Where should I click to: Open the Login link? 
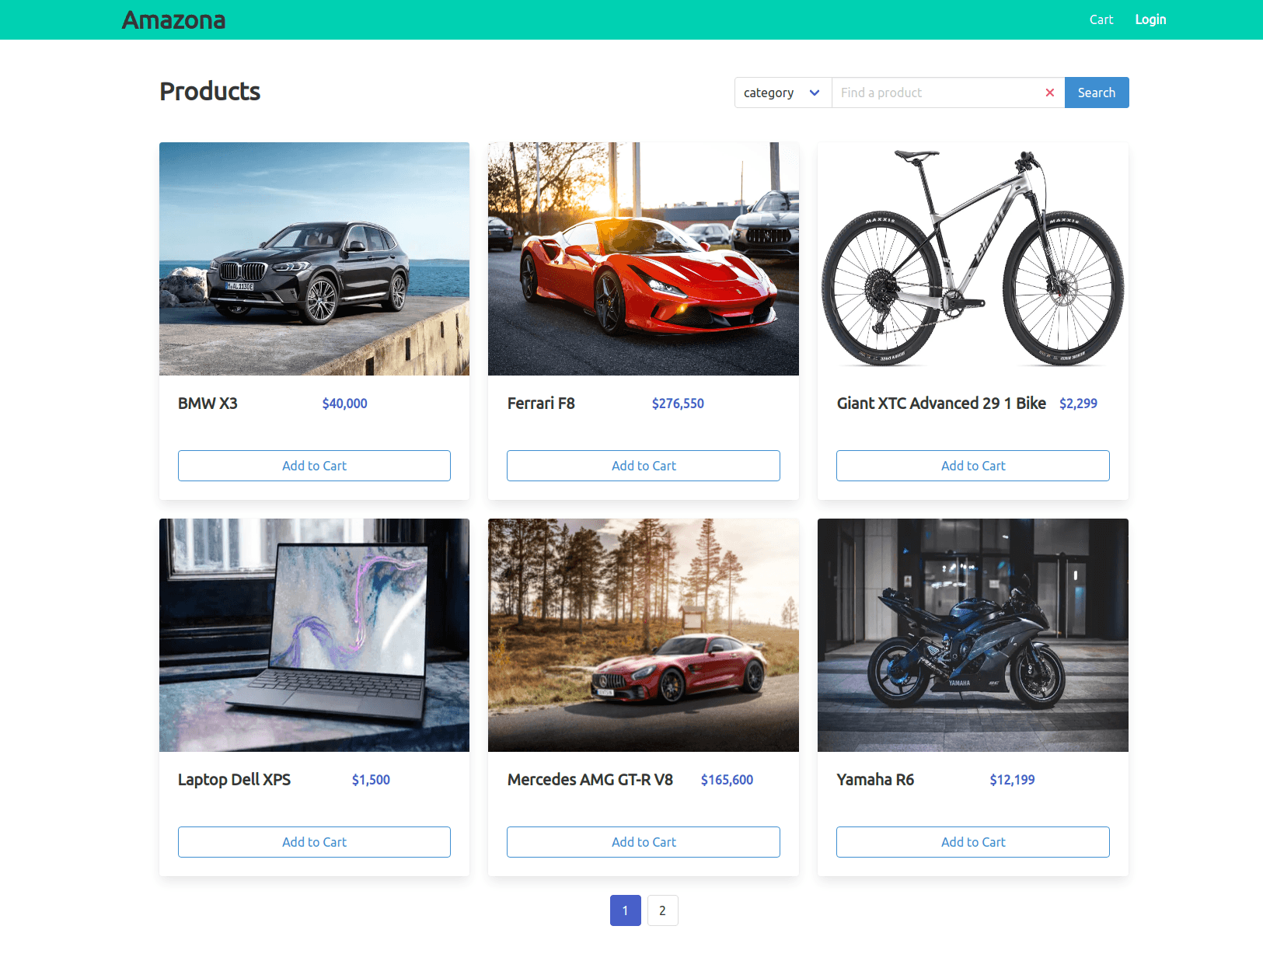tap(1150, 19)
